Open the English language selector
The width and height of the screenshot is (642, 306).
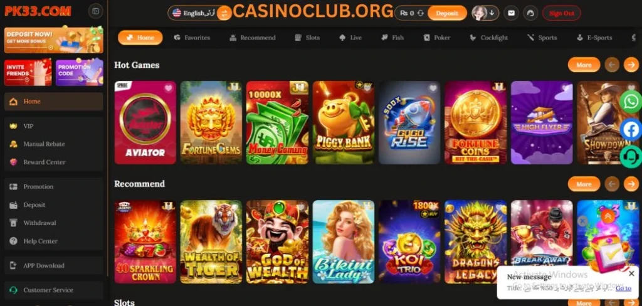coord(194,13)
